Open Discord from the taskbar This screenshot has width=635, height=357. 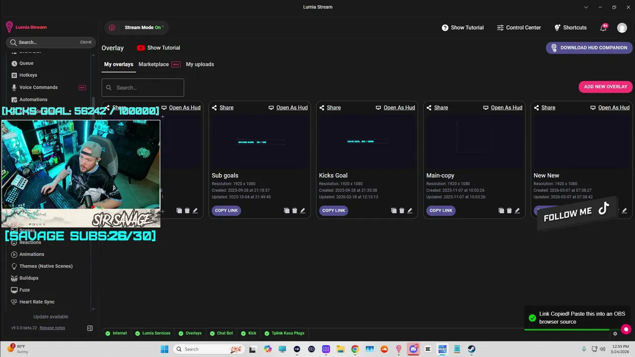coord(413,349)
